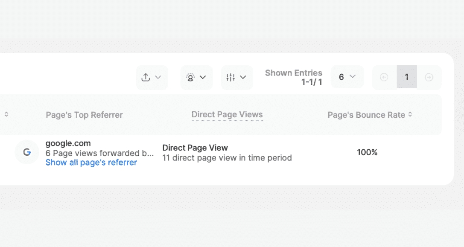Click the sort arrows at far-left column
Screen dimensions: 464x247
coord(6,114)
